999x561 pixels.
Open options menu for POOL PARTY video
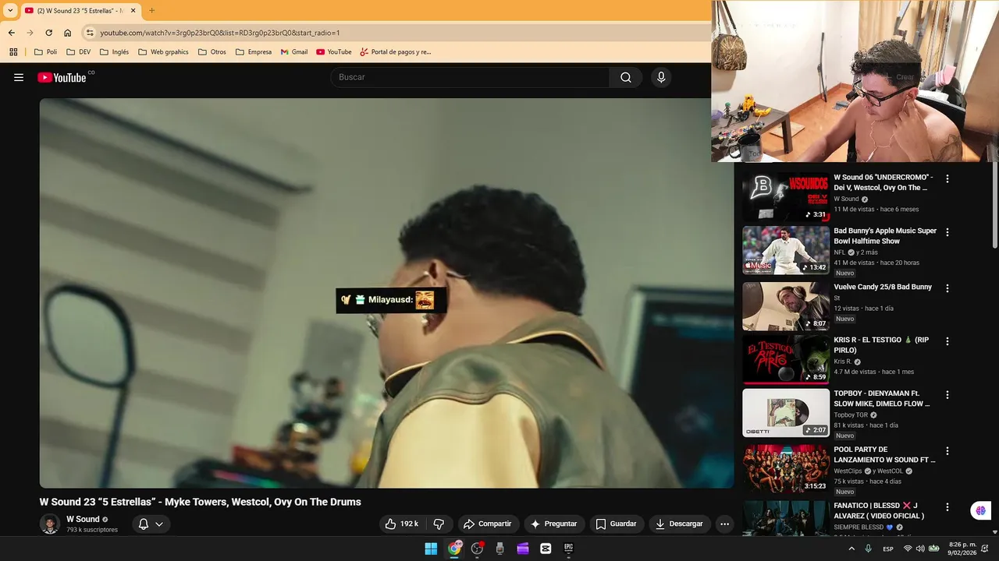(947, 450)
